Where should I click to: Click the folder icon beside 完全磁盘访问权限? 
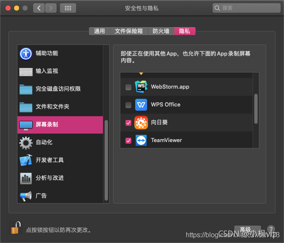[26, 89]
